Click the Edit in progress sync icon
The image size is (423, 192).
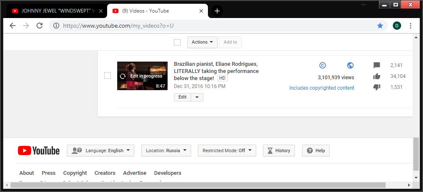(123, 76)
